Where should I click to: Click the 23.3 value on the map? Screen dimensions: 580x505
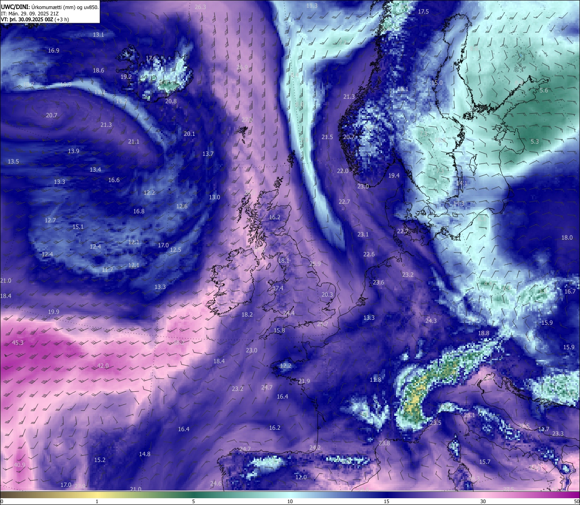pyautogui.click(x=558, y=434)
